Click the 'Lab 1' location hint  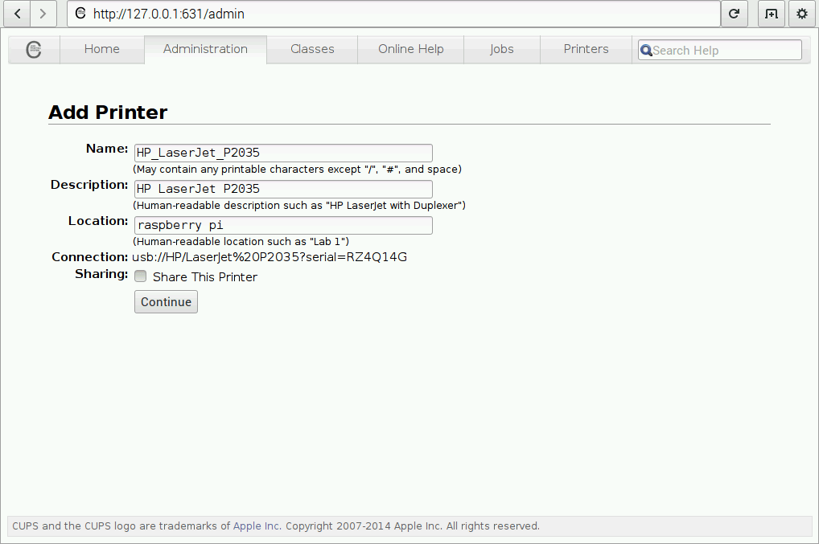coord(241,242)
